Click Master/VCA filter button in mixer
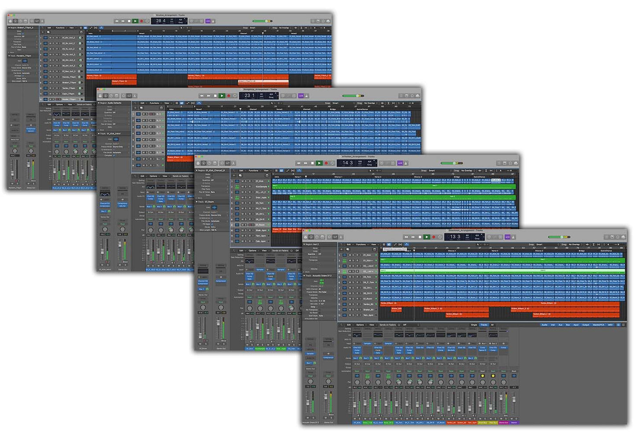Viewport: 636px width, 437px height. (599, 325)
